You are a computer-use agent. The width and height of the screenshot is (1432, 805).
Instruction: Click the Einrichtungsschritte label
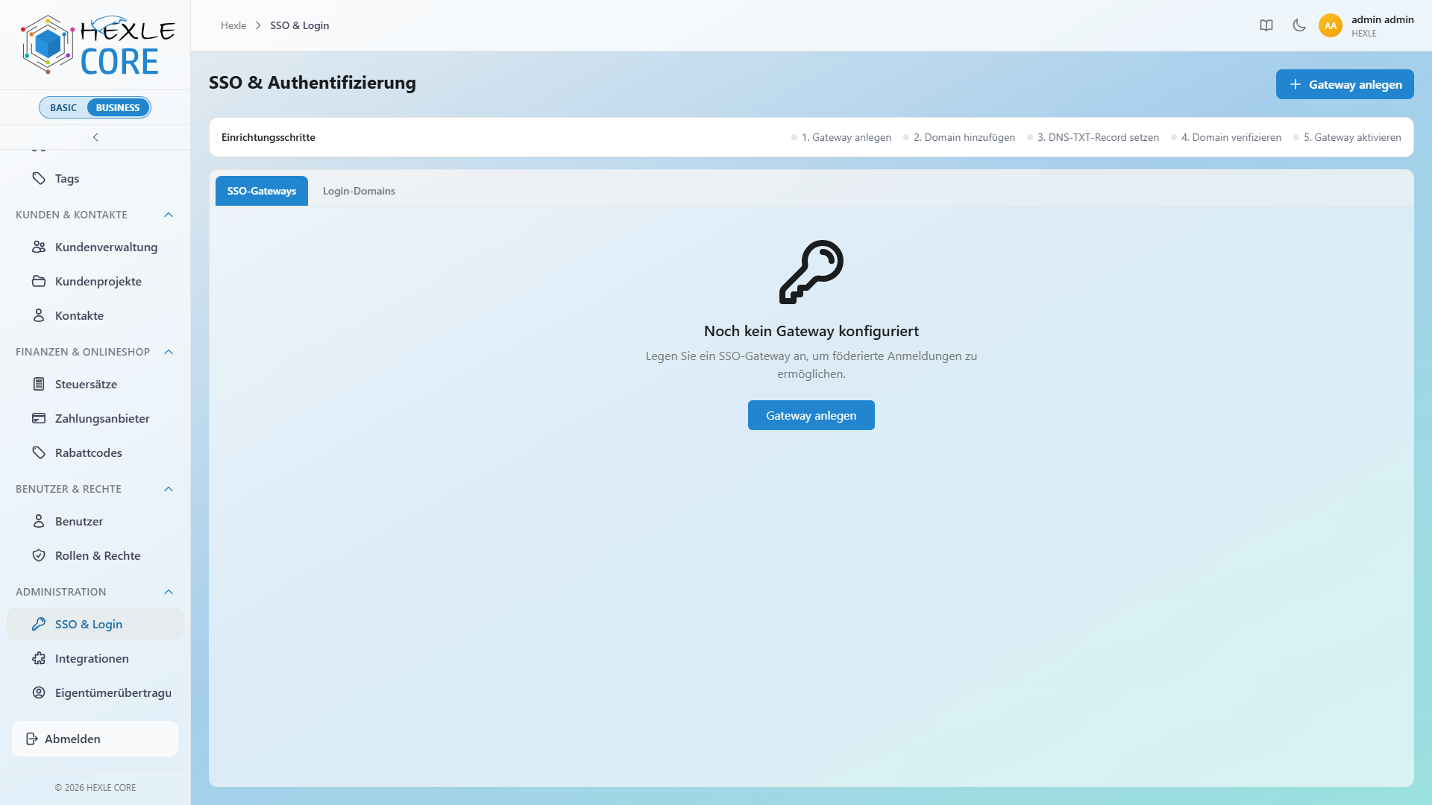268,137
